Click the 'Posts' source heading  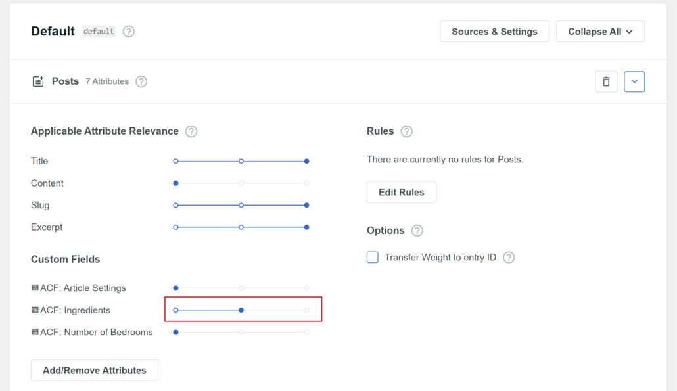click(x=65, y=81)
